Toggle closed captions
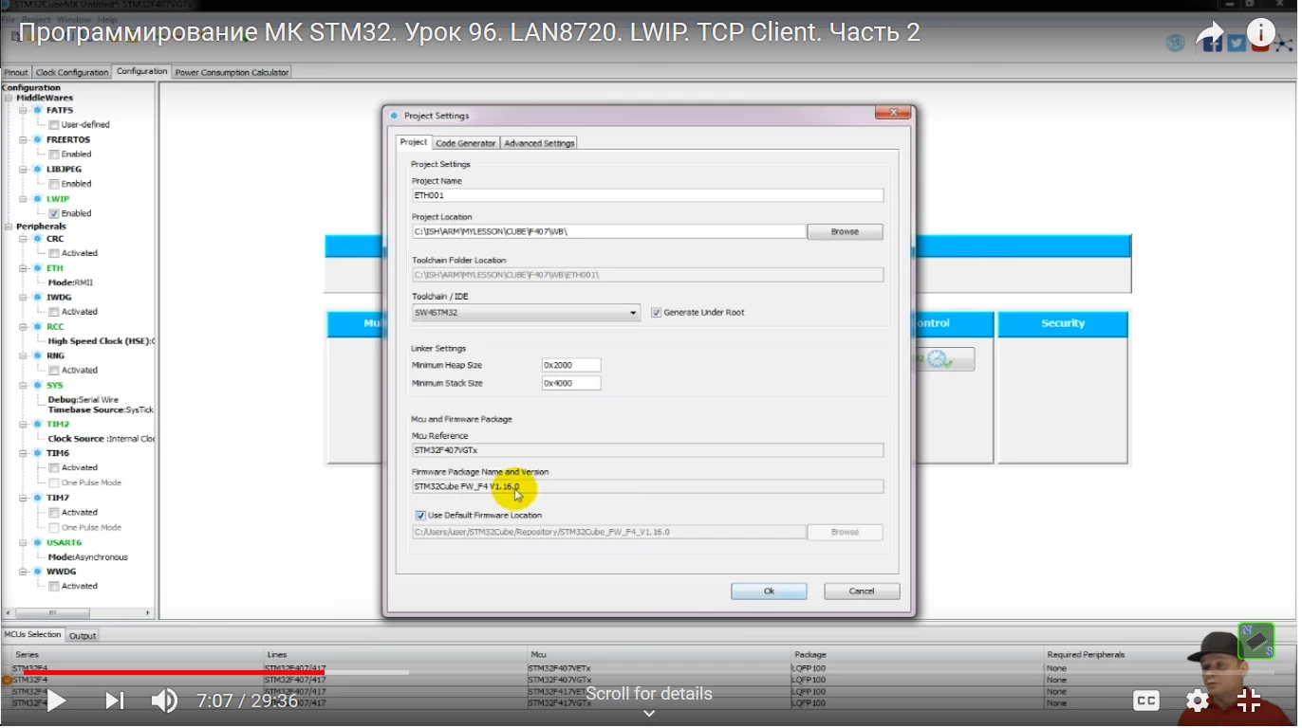 tap(1146, 701)
